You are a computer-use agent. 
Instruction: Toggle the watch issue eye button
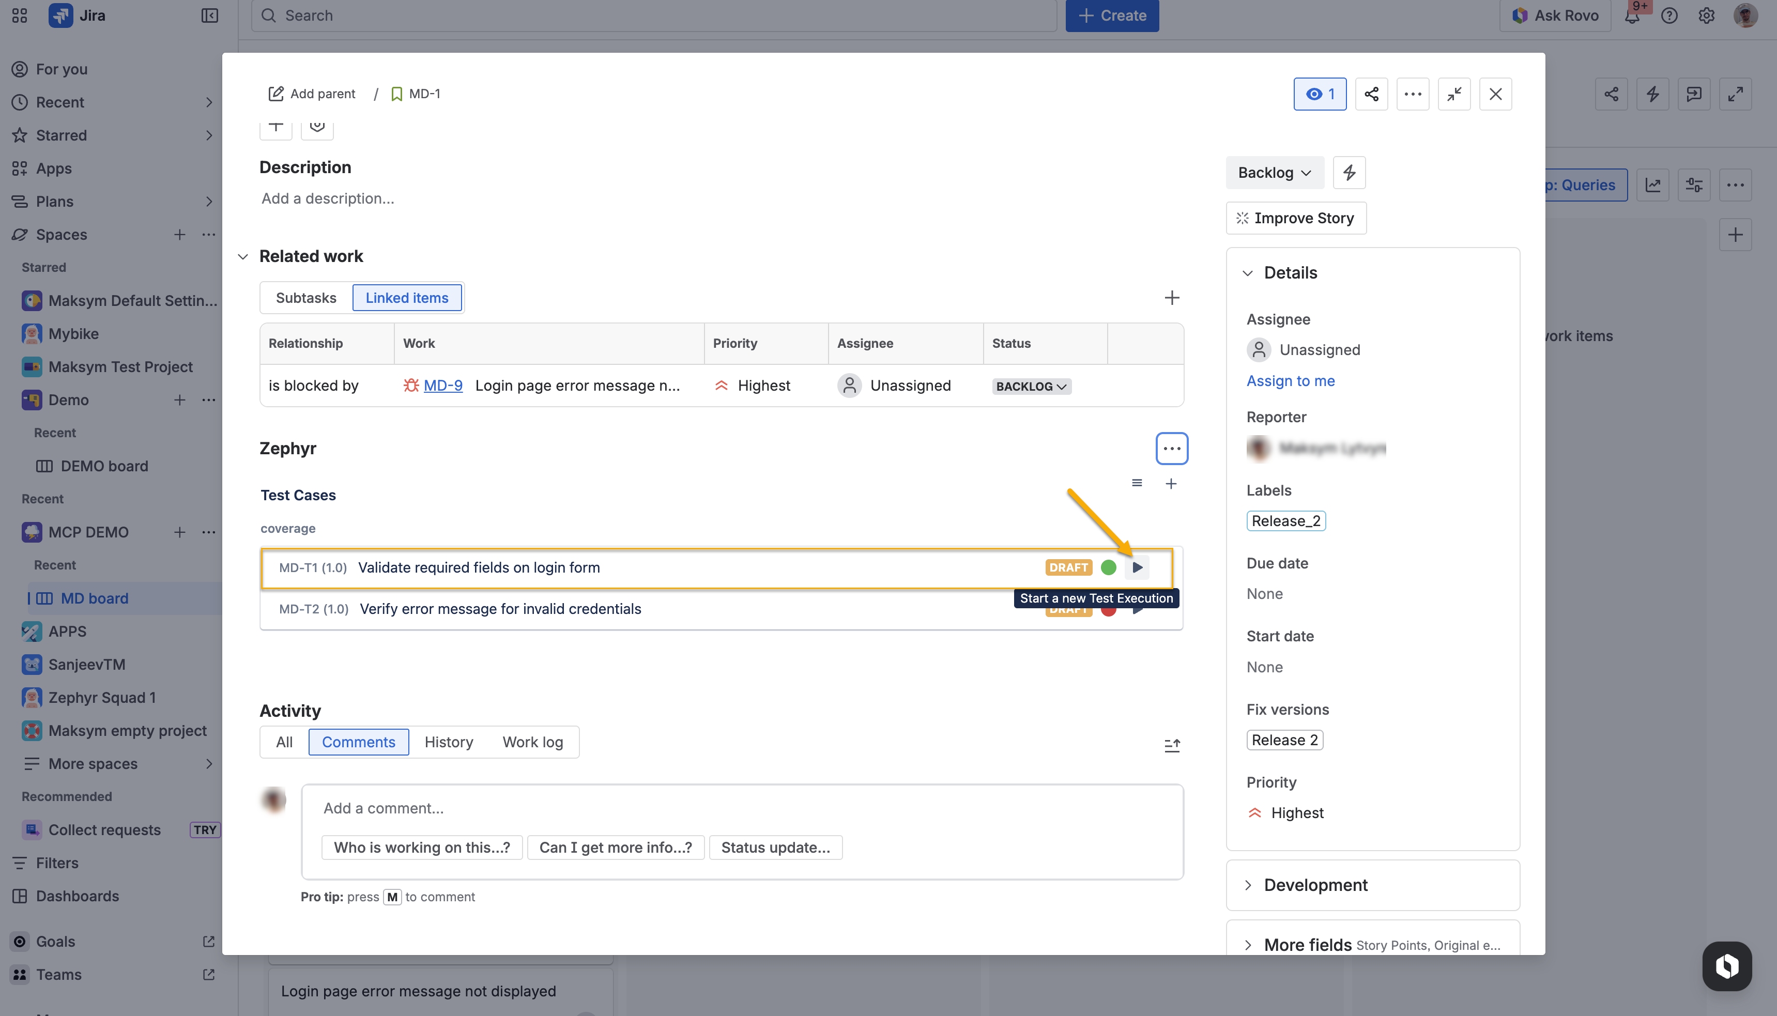[x=1320, y=94]
